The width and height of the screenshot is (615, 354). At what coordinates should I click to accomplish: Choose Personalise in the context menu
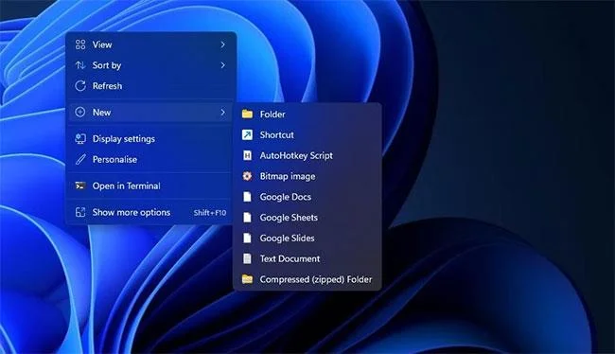pyautogui.click(x=151, y=159)
